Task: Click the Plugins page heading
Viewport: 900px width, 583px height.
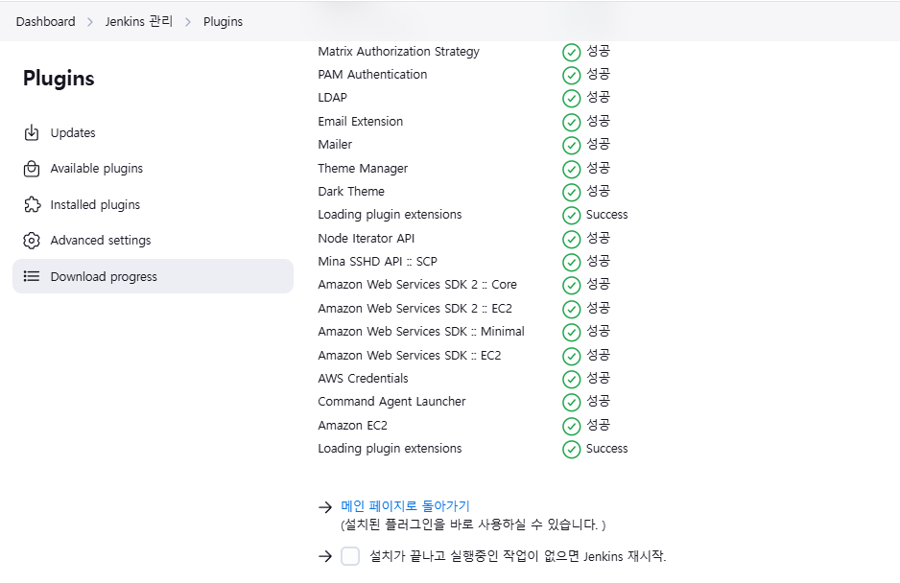Action: coord(59,79)
